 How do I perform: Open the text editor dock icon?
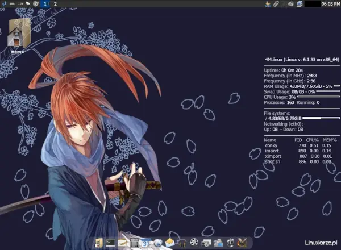[x=122, y=243]
